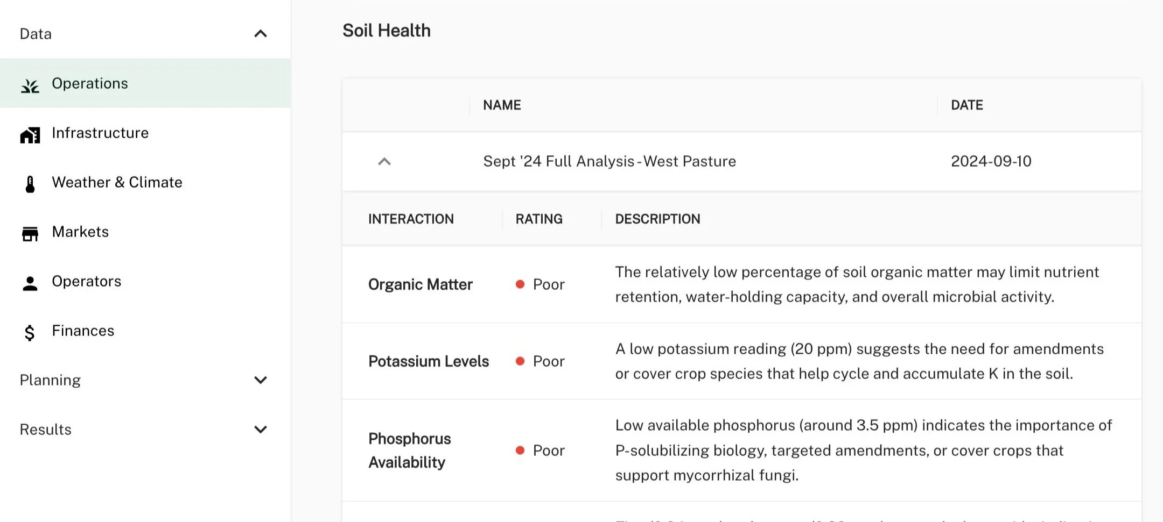Open the Finances section
This screenshot has width=1163, height=522.
[x=83, y=331]
